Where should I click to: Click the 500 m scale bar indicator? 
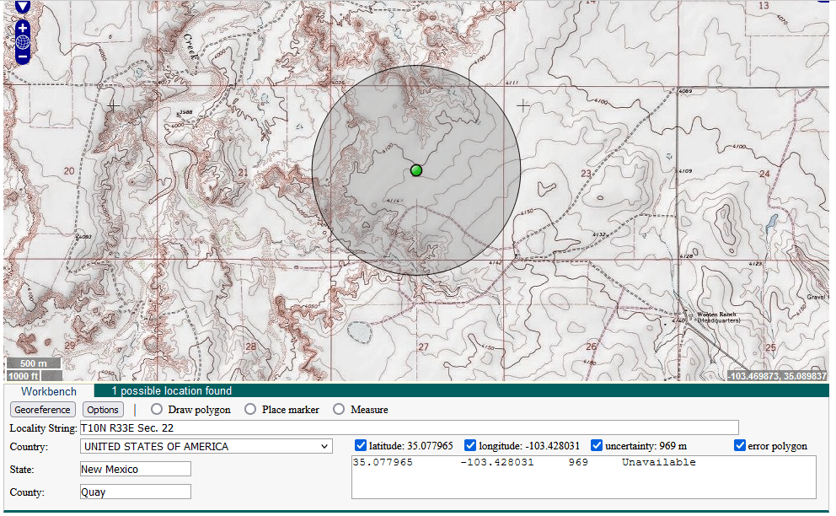pos(32,363)
